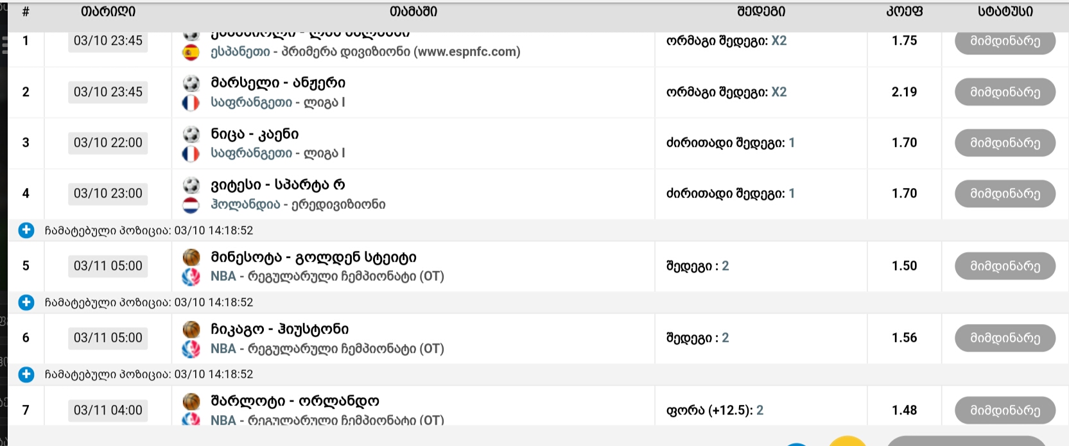Click the soccer ball icon for ნიცა - კაენი
This screenshot has width=1069, height=446.
(191, 134)
